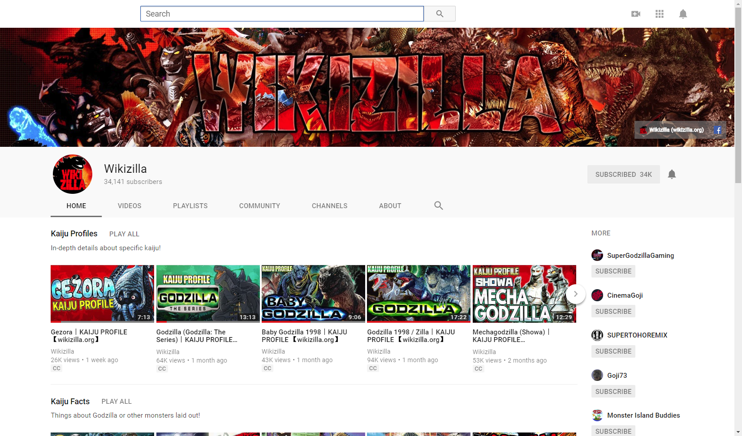Click the search magnifier button
The image size is (742, 436).
440,14
